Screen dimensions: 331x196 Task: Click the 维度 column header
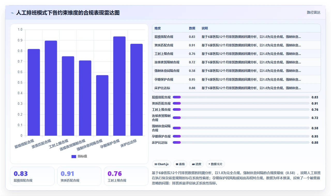pos(157,28)
